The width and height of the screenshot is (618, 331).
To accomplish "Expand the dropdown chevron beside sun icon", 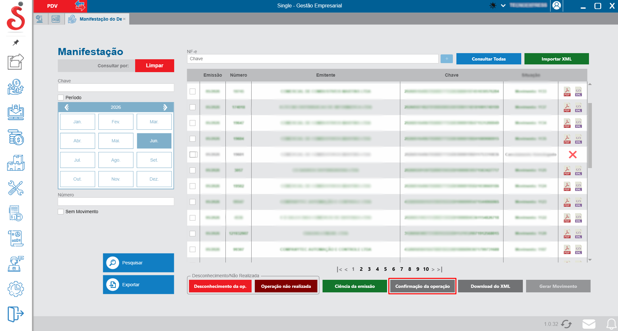I will (x=503, y=5).
